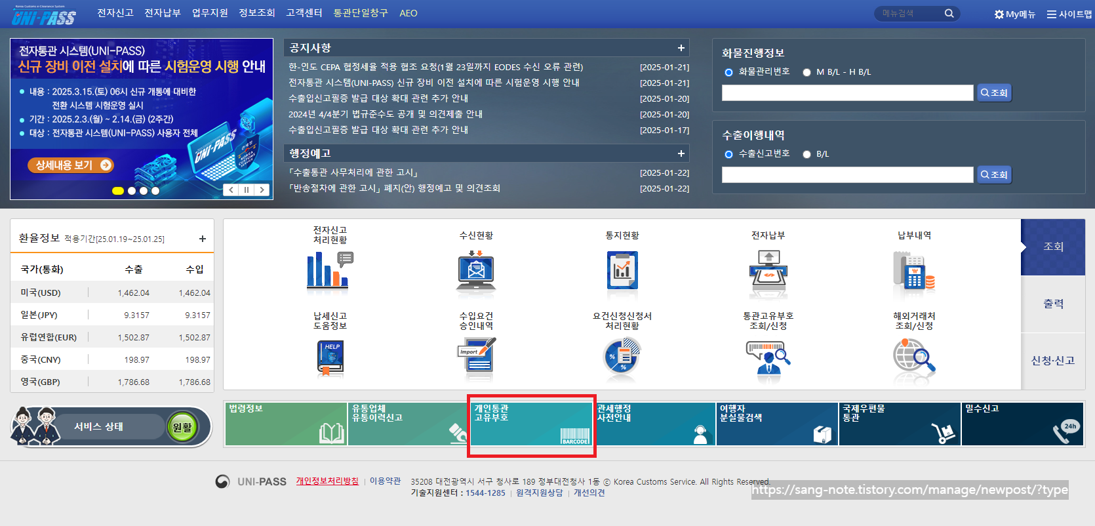Switch to the 신청·신고 side tab
The height and width of the screenshot is (526, 1095).
1053,361
